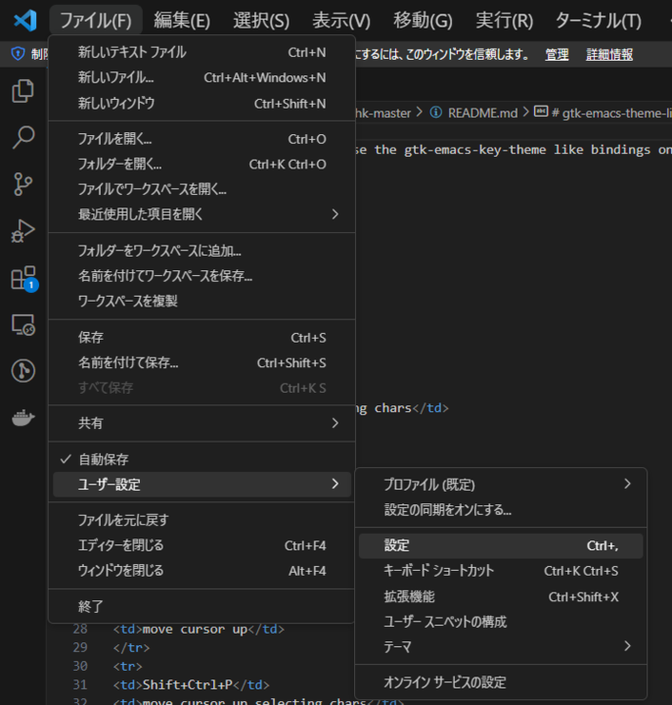Viewport: 672px width, 705px height.
Task: Click hk-master folder breadcrumb segment
Action: click(x=382, y=113)
